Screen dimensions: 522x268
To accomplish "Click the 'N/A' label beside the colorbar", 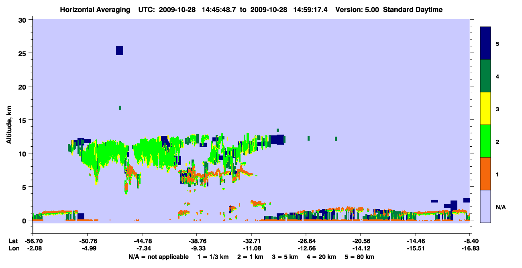I will click(501, 207).
